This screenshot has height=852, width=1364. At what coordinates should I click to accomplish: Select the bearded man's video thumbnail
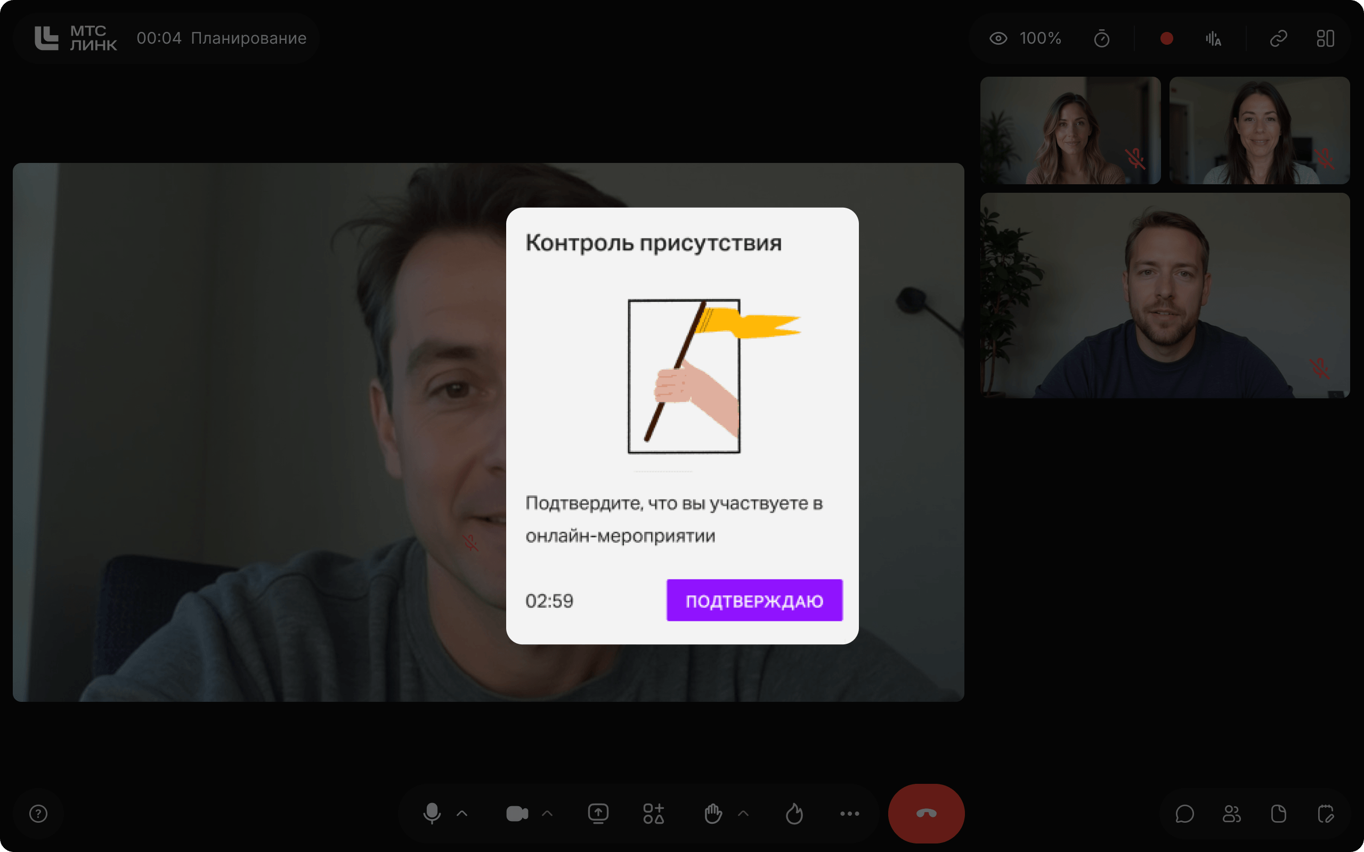click(1165, 295)
